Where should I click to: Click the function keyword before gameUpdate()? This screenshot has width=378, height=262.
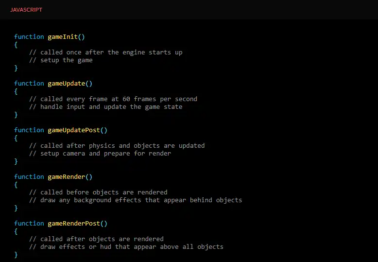(x=29, y=84)
